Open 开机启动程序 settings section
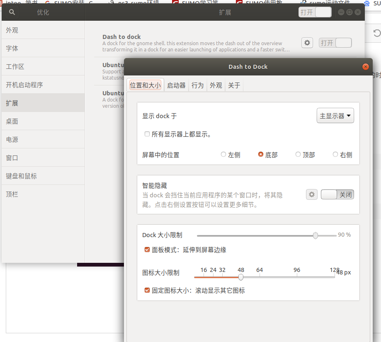The height and width of the screenshot is (342, 381). coord(26,84)
